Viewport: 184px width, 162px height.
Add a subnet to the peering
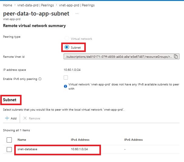[x=11, y=118]
